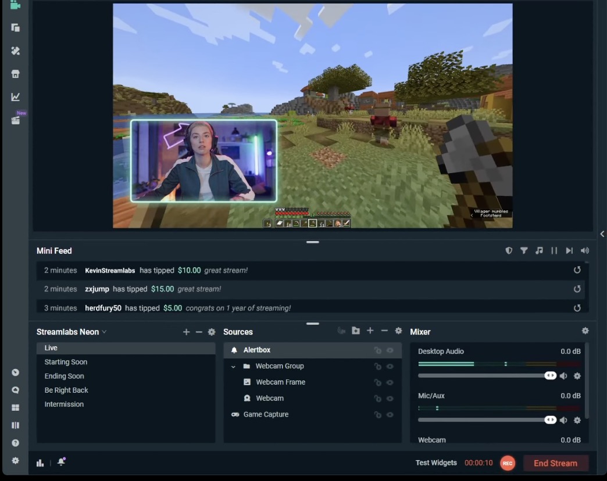The height and width of the screenshot is (481, 607).
Task: Open the App Store icon in sidebar
Action: [16, 74]
